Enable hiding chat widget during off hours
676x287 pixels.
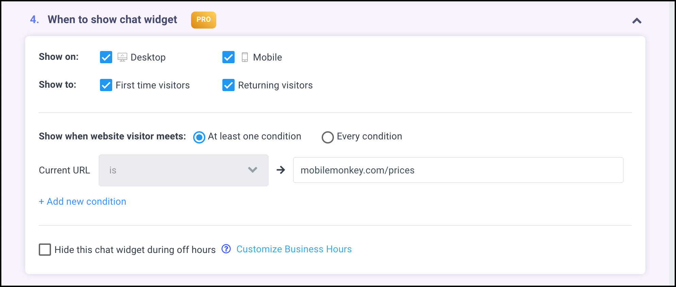45,250
